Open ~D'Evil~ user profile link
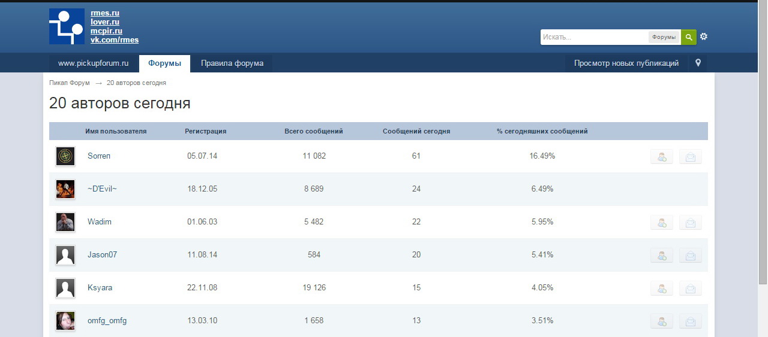Image resolution: width=768 pixels, height=337 pixels. click(x=102, y=189)
